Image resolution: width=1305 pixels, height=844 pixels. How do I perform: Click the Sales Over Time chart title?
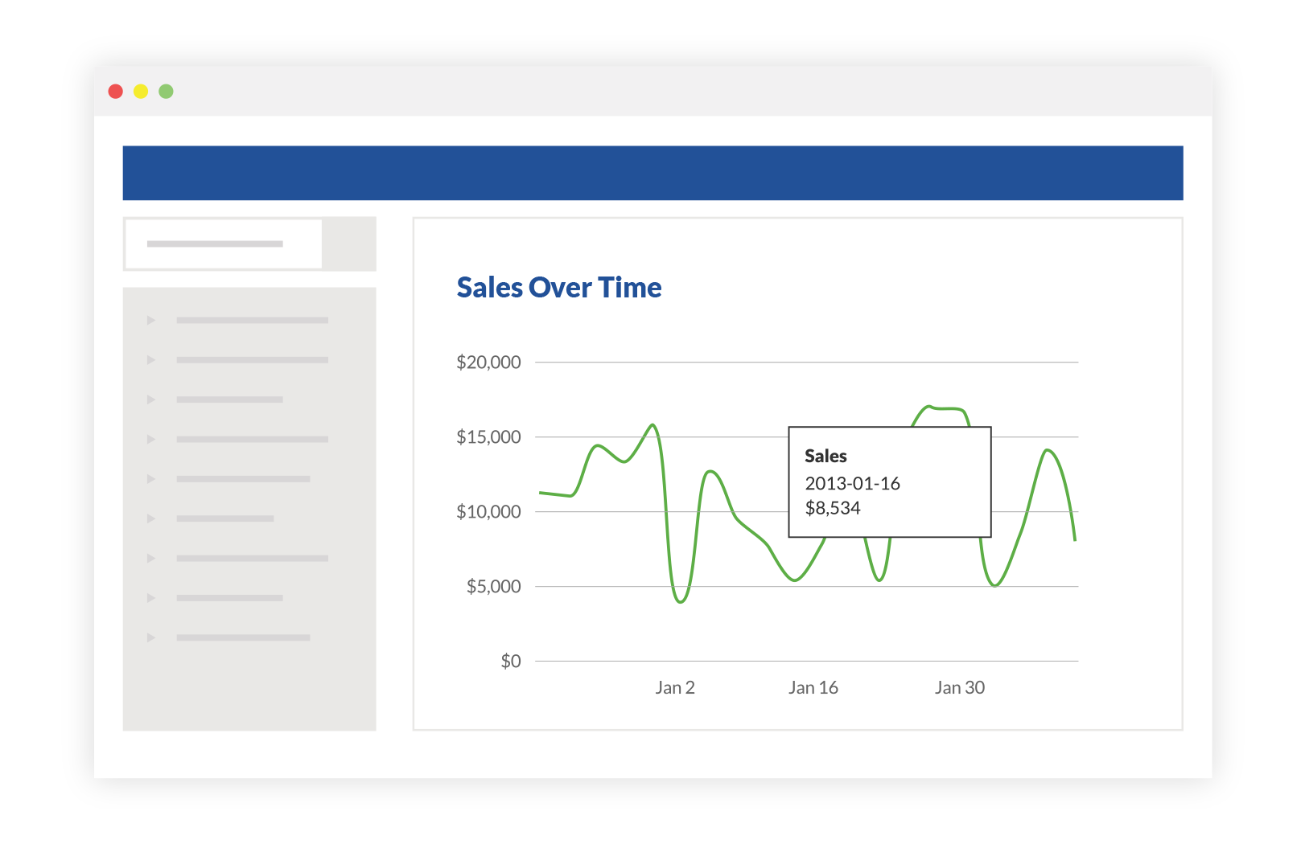pyautogui.click(x=558, y=287)
